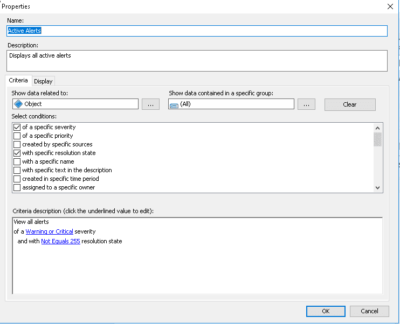The height and width of the screenshot is (324, 400).
Task: Tick 'with a specific name' checkbox
Action: coord(17,162)
